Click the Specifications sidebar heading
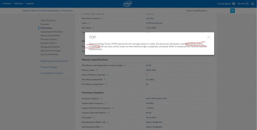 click(48, 20)
